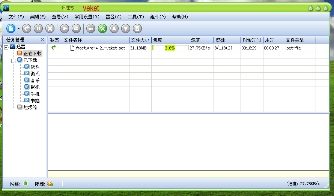Sort by 状态 column header

pyautogui.click(x=55, y=40)
